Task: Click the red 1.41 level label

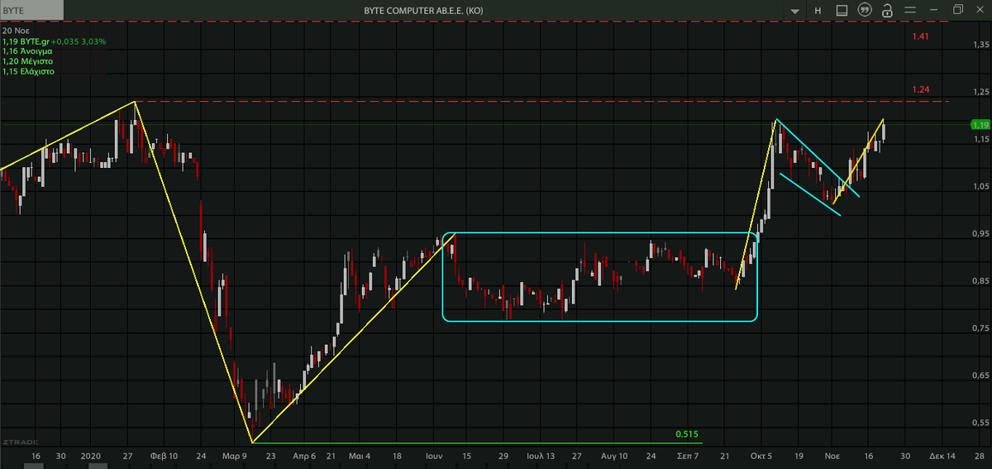Action: coord(921,36)
